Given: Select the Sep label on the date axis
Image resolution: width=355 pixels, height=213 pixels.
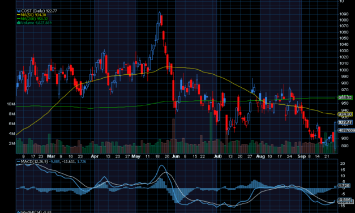Looking at the screenshot, I should [302, 156].
